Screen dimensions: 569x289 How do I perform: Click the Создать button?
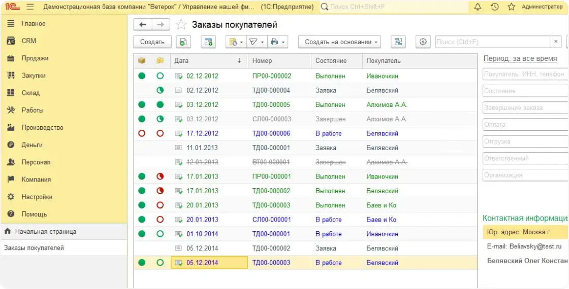(152, 42)
